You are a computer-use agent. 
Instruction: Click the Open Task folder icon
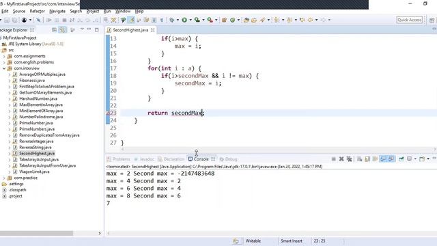[x=254, y=20]
